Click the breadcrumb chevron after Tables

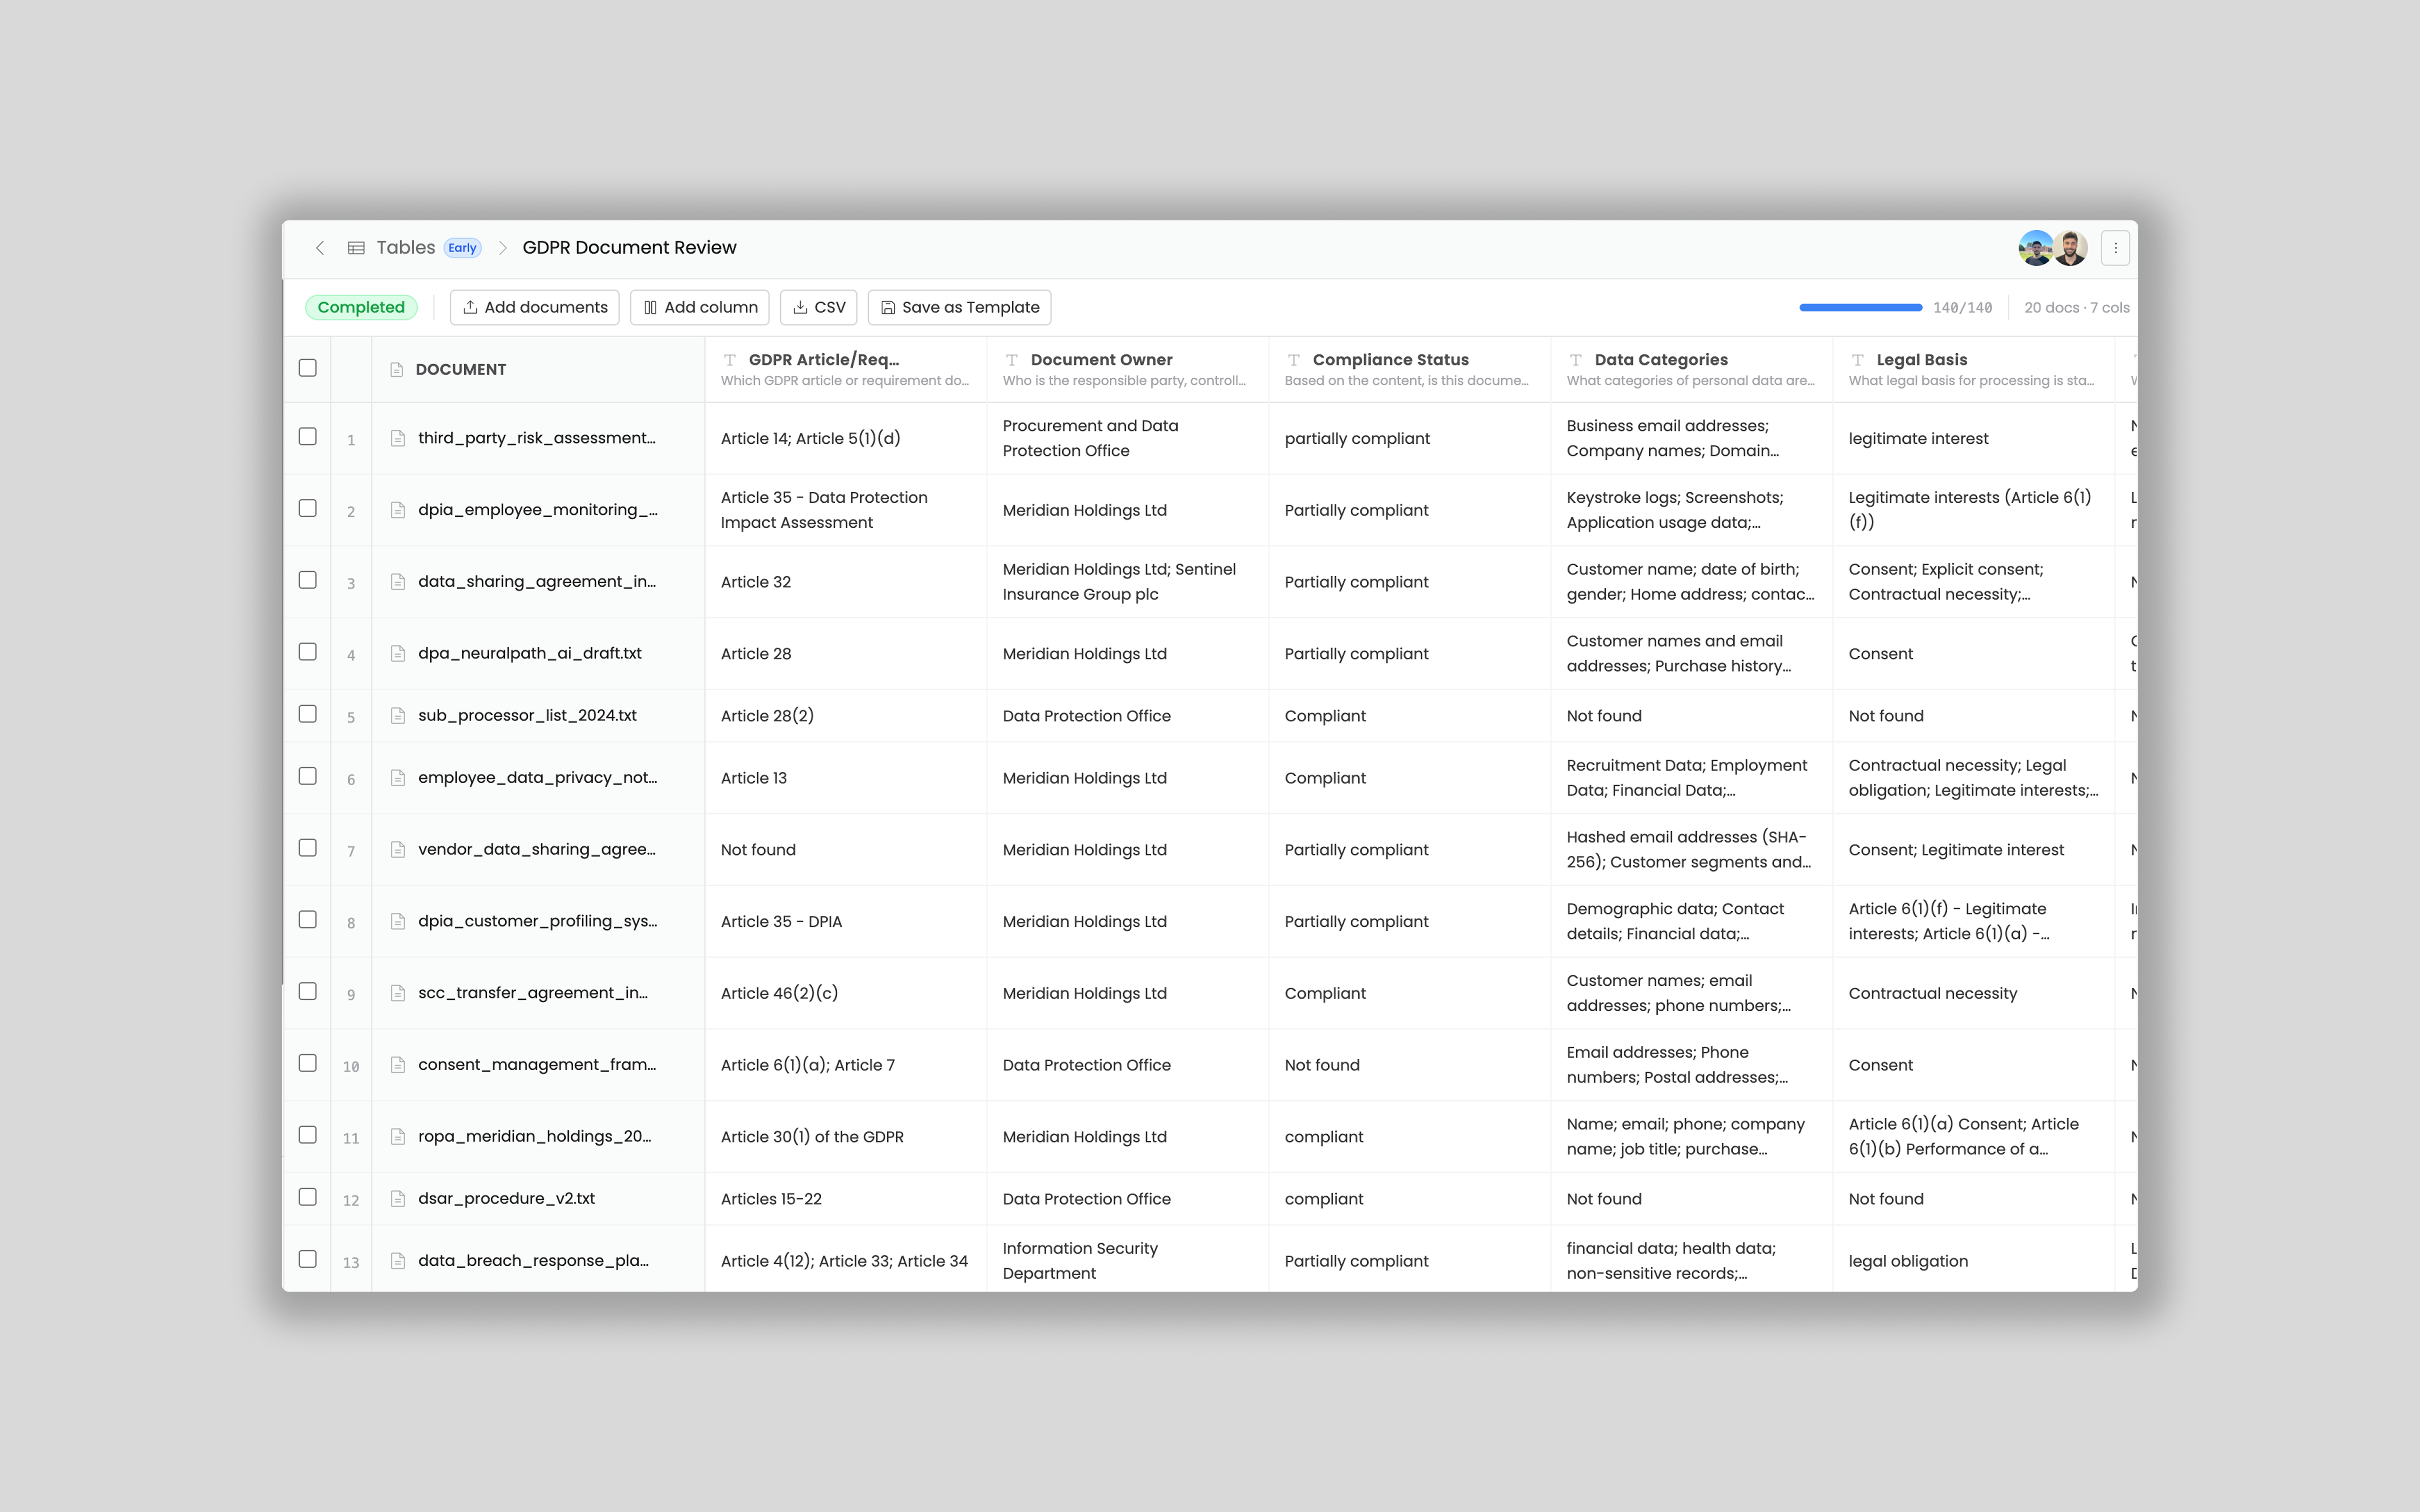[x=503, y=248]
